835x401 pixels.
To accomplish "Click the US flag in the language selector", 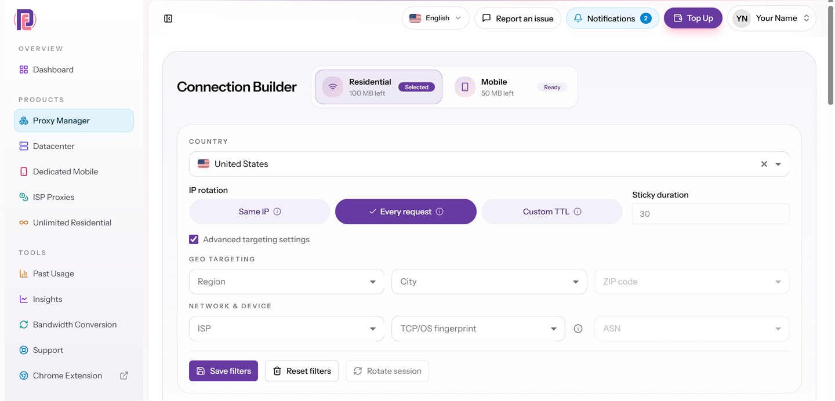I will (x=415, y=18).
